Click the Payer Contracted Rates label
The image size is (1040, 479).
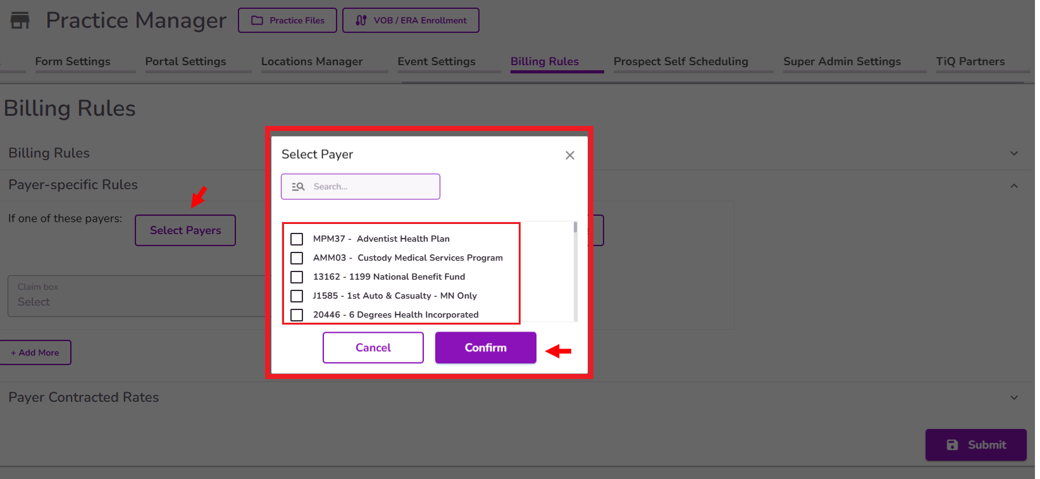(x=84, y=397)
